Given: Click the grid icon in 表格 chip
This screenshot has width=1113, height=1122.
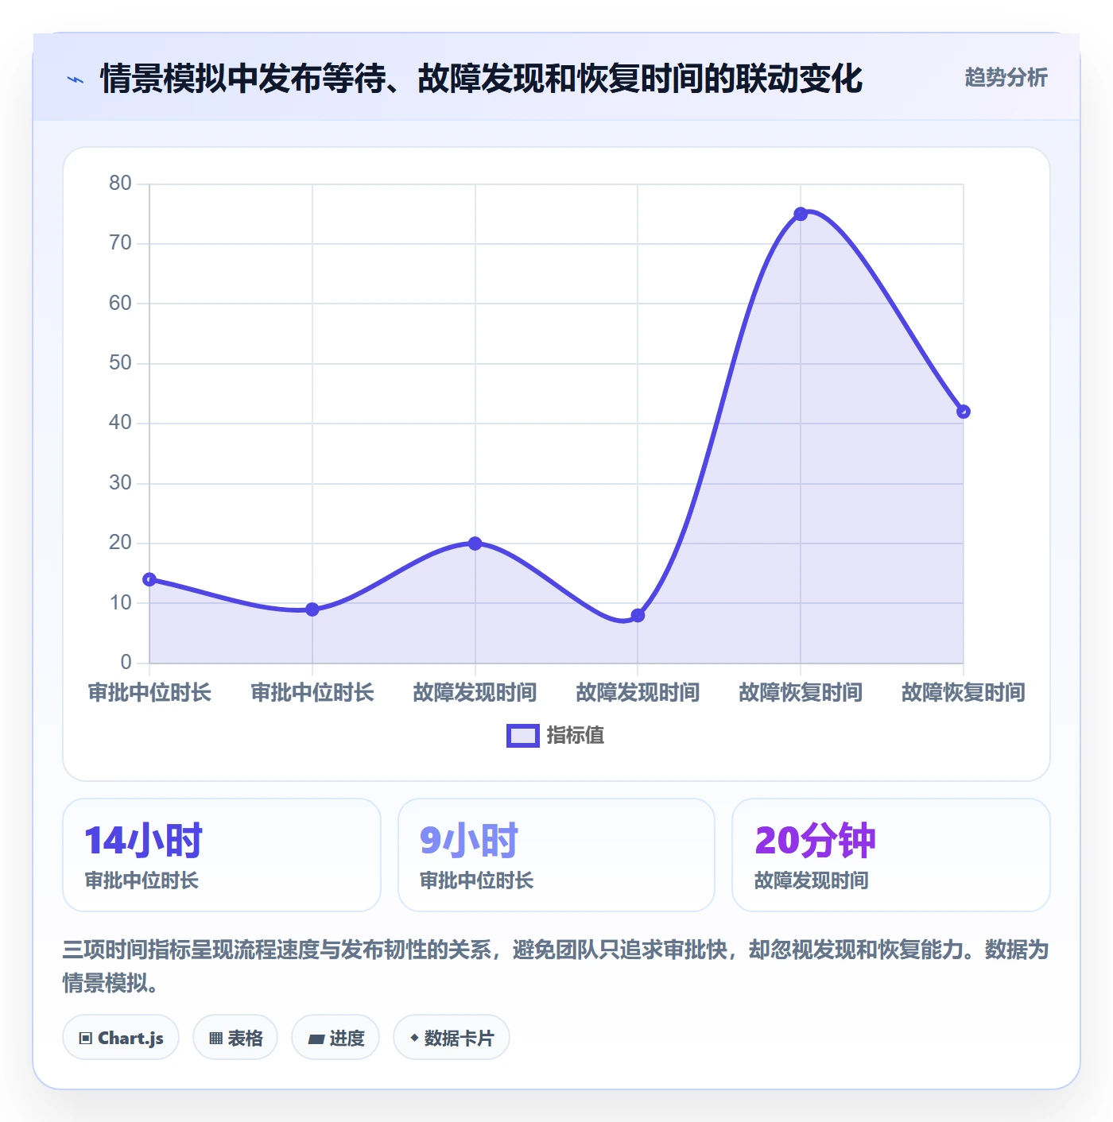Looking at the screenshot, I should (x=215, y=1039).
